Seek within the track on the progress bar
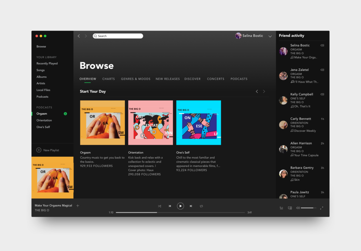This screenshot has height=251, width=361. (180, 212)
